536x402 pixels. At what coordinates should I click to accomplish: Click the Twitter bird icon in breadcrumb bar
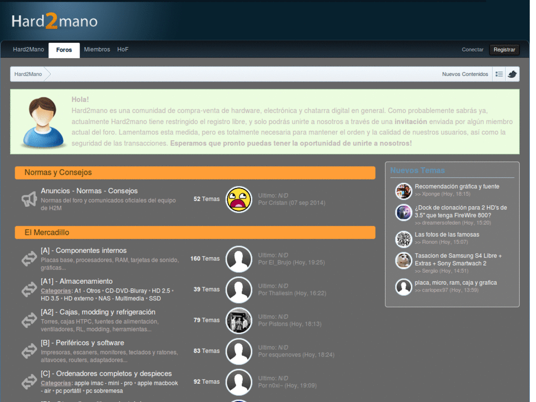tap(512, 74)
